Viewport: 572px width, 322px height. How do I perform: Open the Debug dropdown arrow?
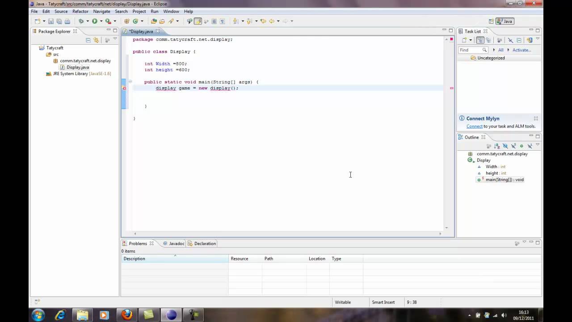pyautogui.click(x=88, y=21)
